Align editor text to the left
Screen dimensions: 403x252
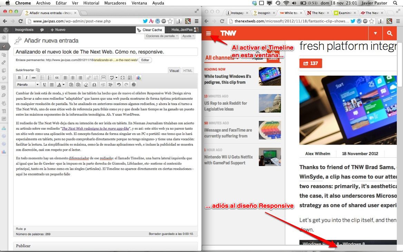pyautogui.click(x=66, y=77)
